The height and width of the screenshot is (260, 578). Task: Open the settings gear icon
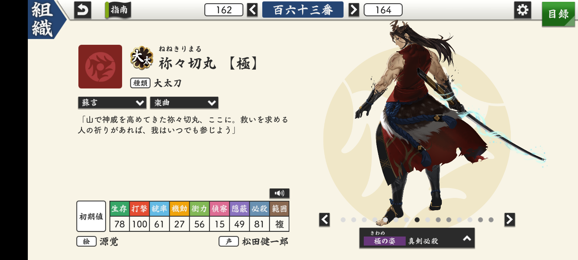pyautogui.click(x=523, y=10)
